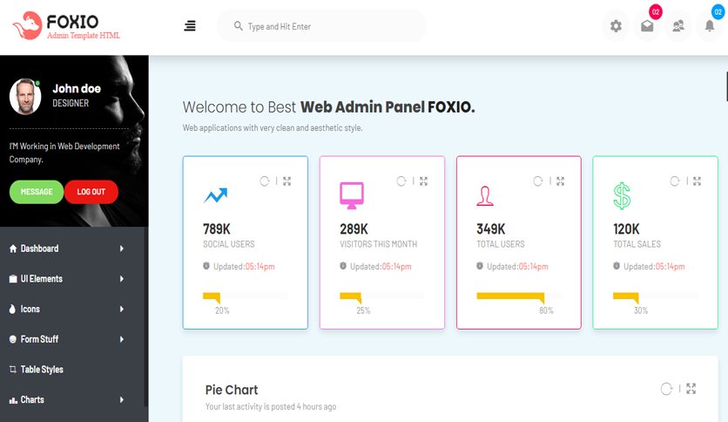
Task: Open the mail envelope notifications icon
Action: tap(647, 26)
